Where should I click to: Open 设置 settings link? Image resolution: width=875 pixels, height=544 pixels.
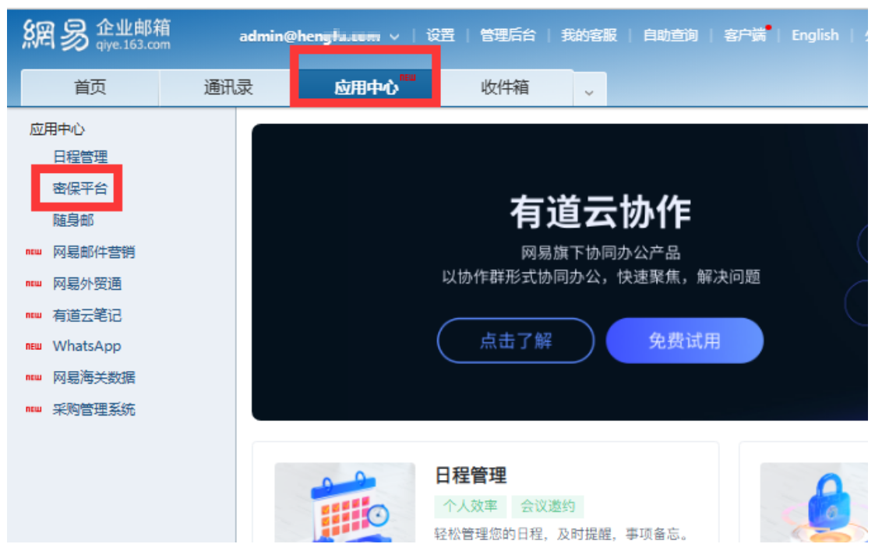point(440,36)
